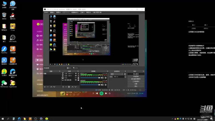Mute the 麦克风/Aux channel

tap(102, 78)
